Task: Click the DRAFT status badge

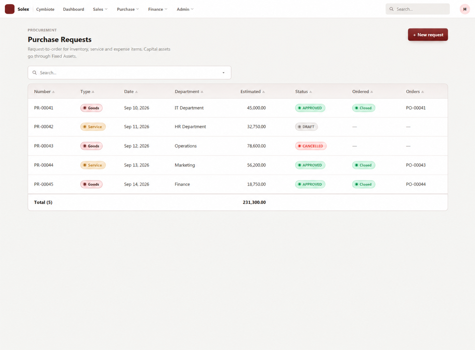Action: [x=306, y=127]
